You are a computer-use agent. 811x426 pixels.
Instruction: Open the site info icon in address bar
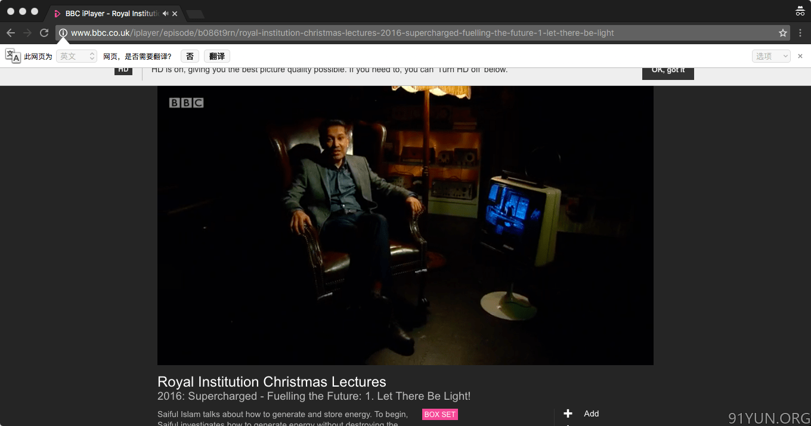pos(63,33)
